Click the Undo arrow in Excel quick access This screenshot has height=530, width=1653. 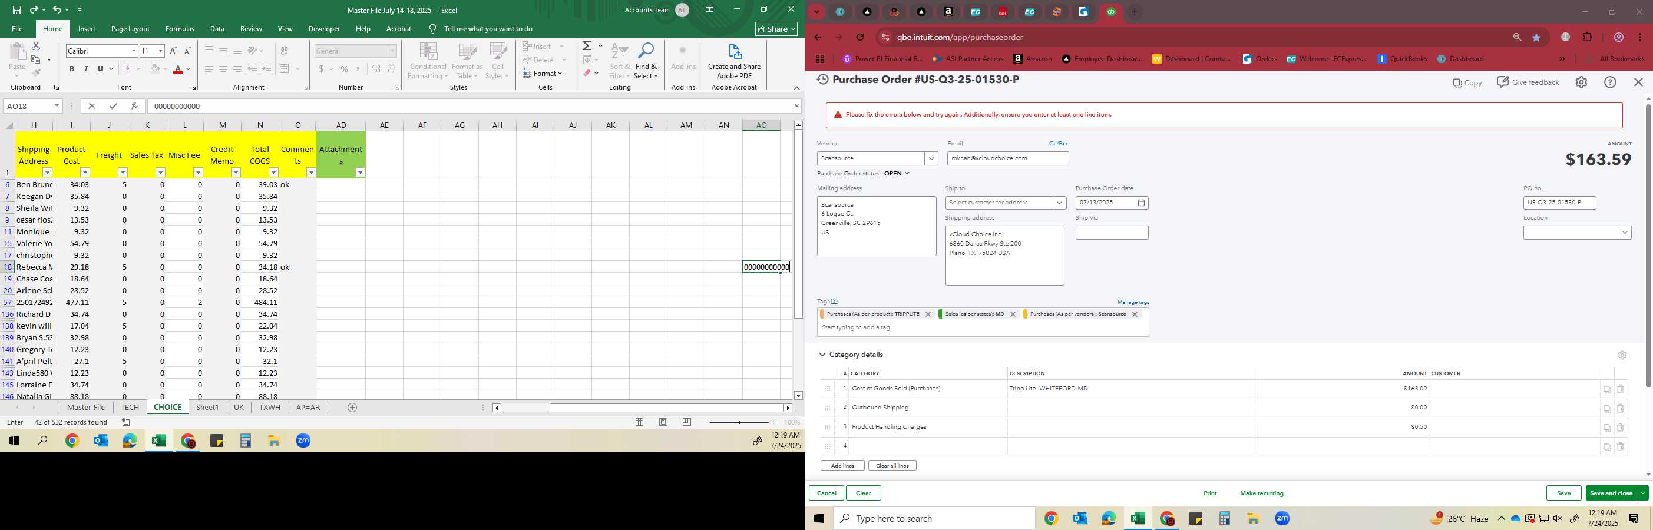click(x=57, y=10)
